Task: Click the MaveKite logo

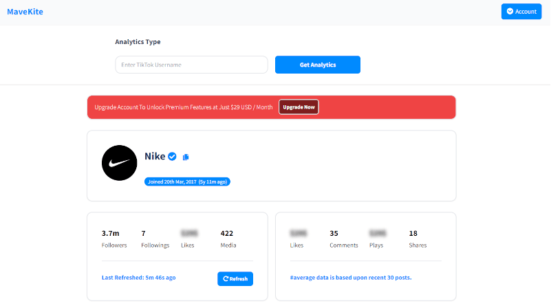Action: 24,11
